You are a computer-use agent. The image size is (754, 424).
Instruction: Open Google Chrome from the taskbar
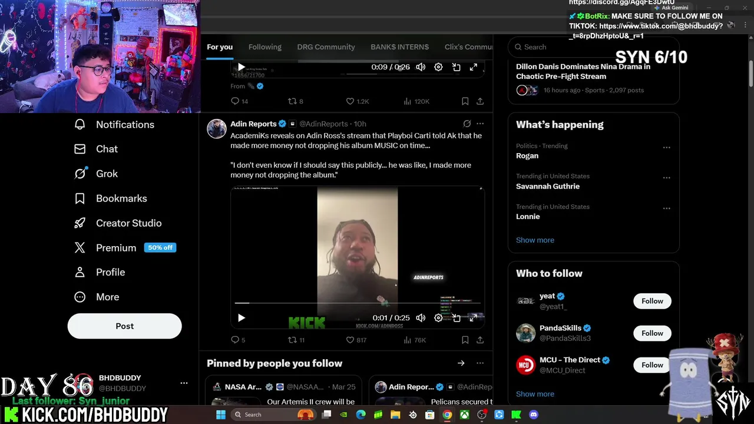coord(447,415)
